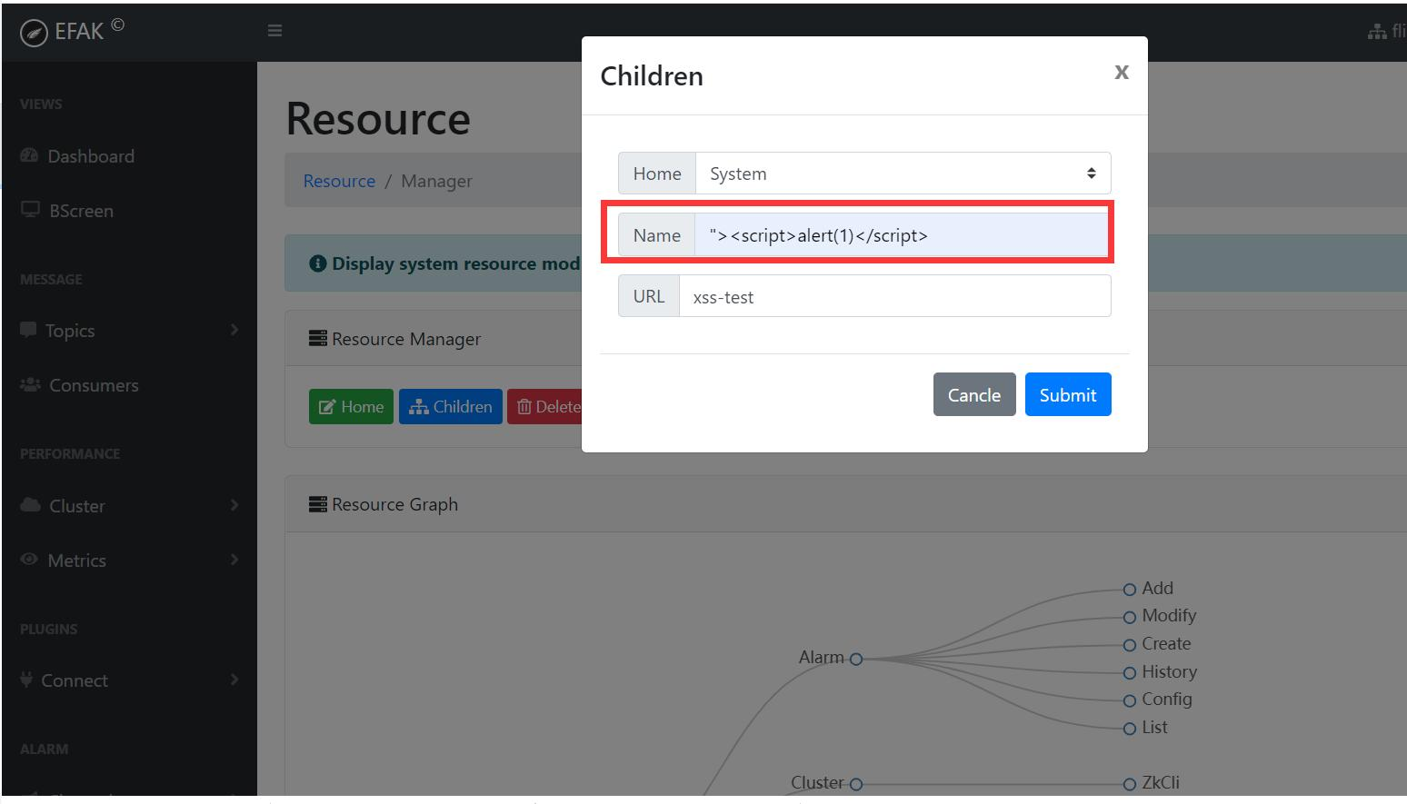Click the Connect plug icon
The image size is (1407, 804).
click(27, 680)
